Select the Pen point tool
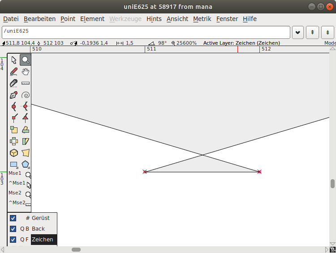 (x=14, y=95)
